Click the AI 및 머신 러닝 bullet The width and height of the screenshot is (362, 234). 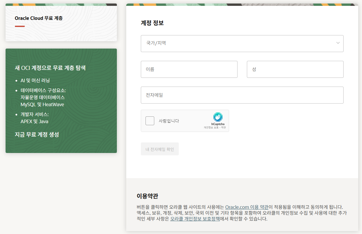pos(35,80)
